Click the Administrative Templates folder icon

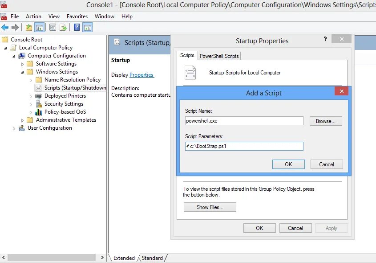tap(30, 119)
